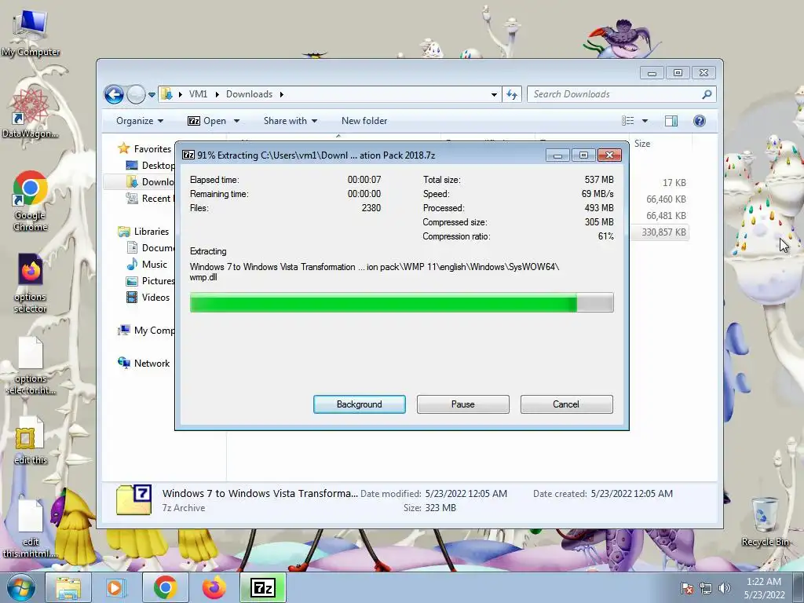Open the Recycle Bin
The height and width of the screenshot is (603, 804).
pos(765,521)
